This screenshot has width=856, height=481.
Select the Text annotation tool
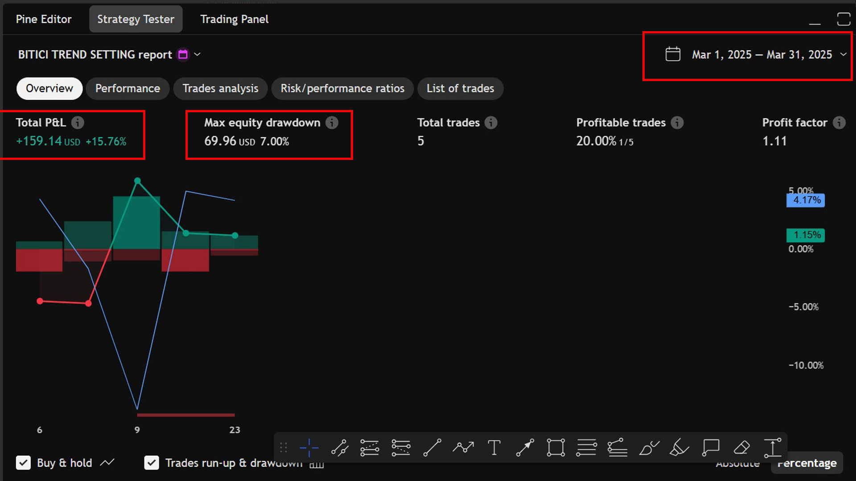pos(494,448)
